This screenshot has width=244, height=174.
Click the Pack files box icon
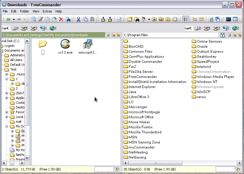pos(103,19)
